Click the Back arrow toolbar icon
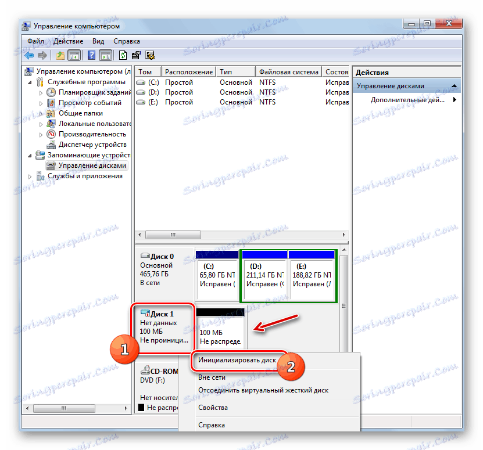The image size is (483, 450). click(29, 56)
